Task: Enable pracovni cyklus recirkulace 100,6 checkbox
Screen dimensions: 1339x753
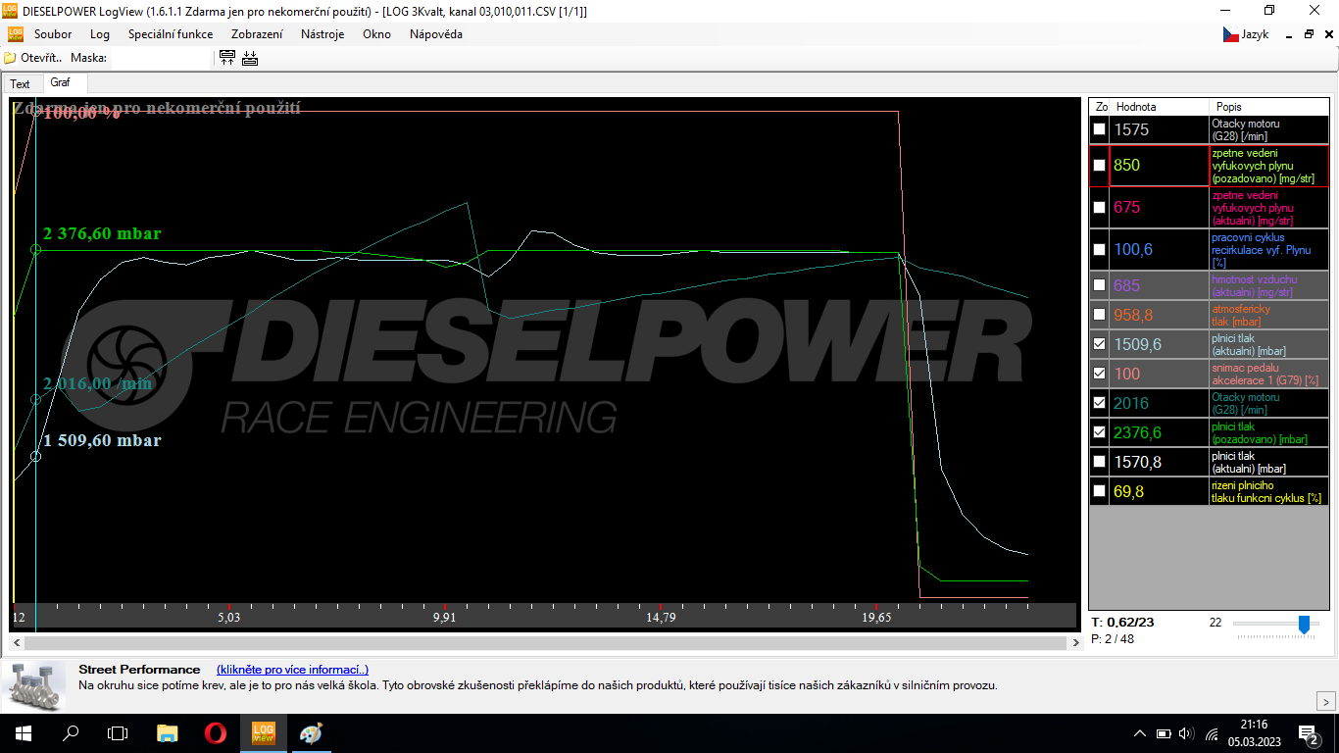Action: click(x=1100, y=250)
